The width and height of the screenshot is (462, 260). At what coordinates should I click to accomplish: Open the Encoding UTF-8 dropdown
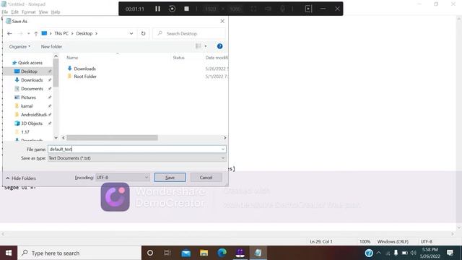click(x=122, y=178)
